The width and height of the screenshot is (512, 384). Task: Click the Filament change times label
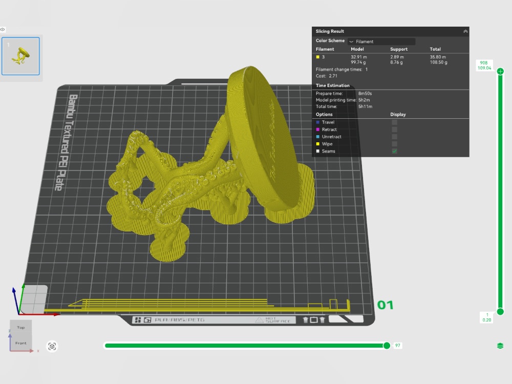click(x=339, y=69)
